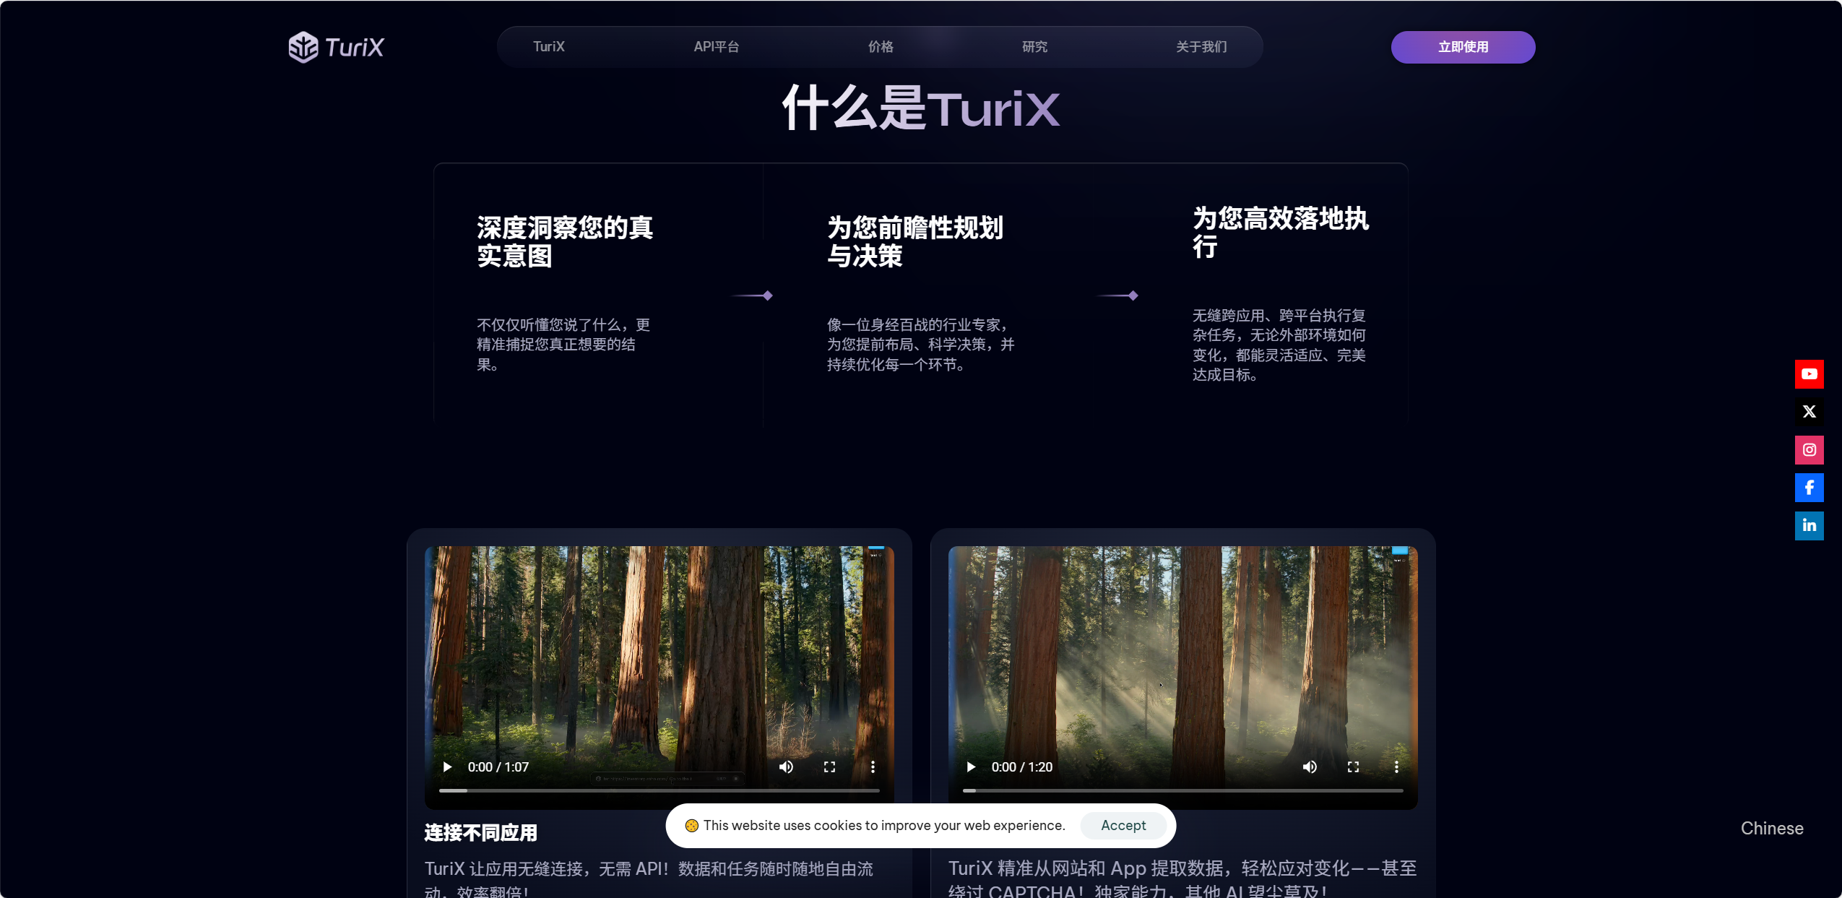Click the 什么是TuriX title
Image resolution: width=1842 pixels, height=898 pixels.
pyautogui.click(x=921, y=108)
